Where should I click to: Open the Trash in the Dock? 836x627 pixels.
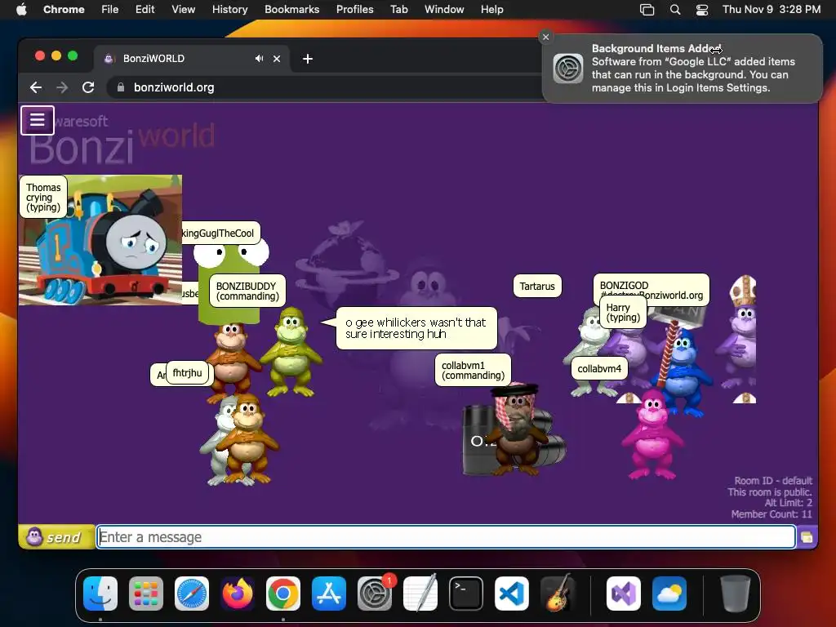736,594
